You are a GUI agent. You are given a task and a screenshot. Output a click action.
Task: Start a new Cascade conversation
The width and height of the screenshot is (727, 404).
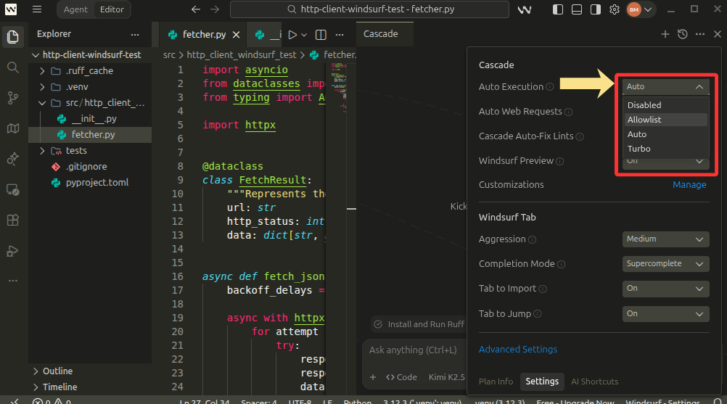tap(665, 34)
